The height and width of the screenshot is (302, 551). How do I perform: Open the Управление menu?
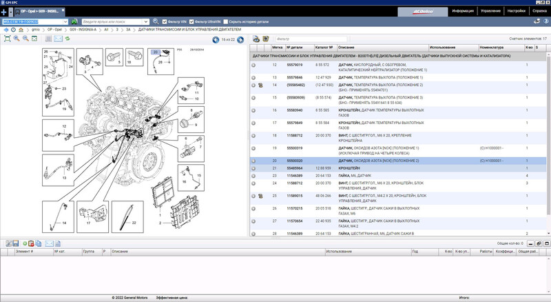490,11
